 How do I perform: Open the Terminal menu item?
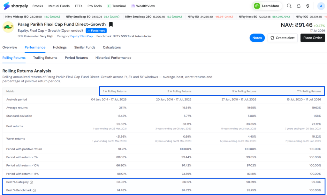coord(117,6)
